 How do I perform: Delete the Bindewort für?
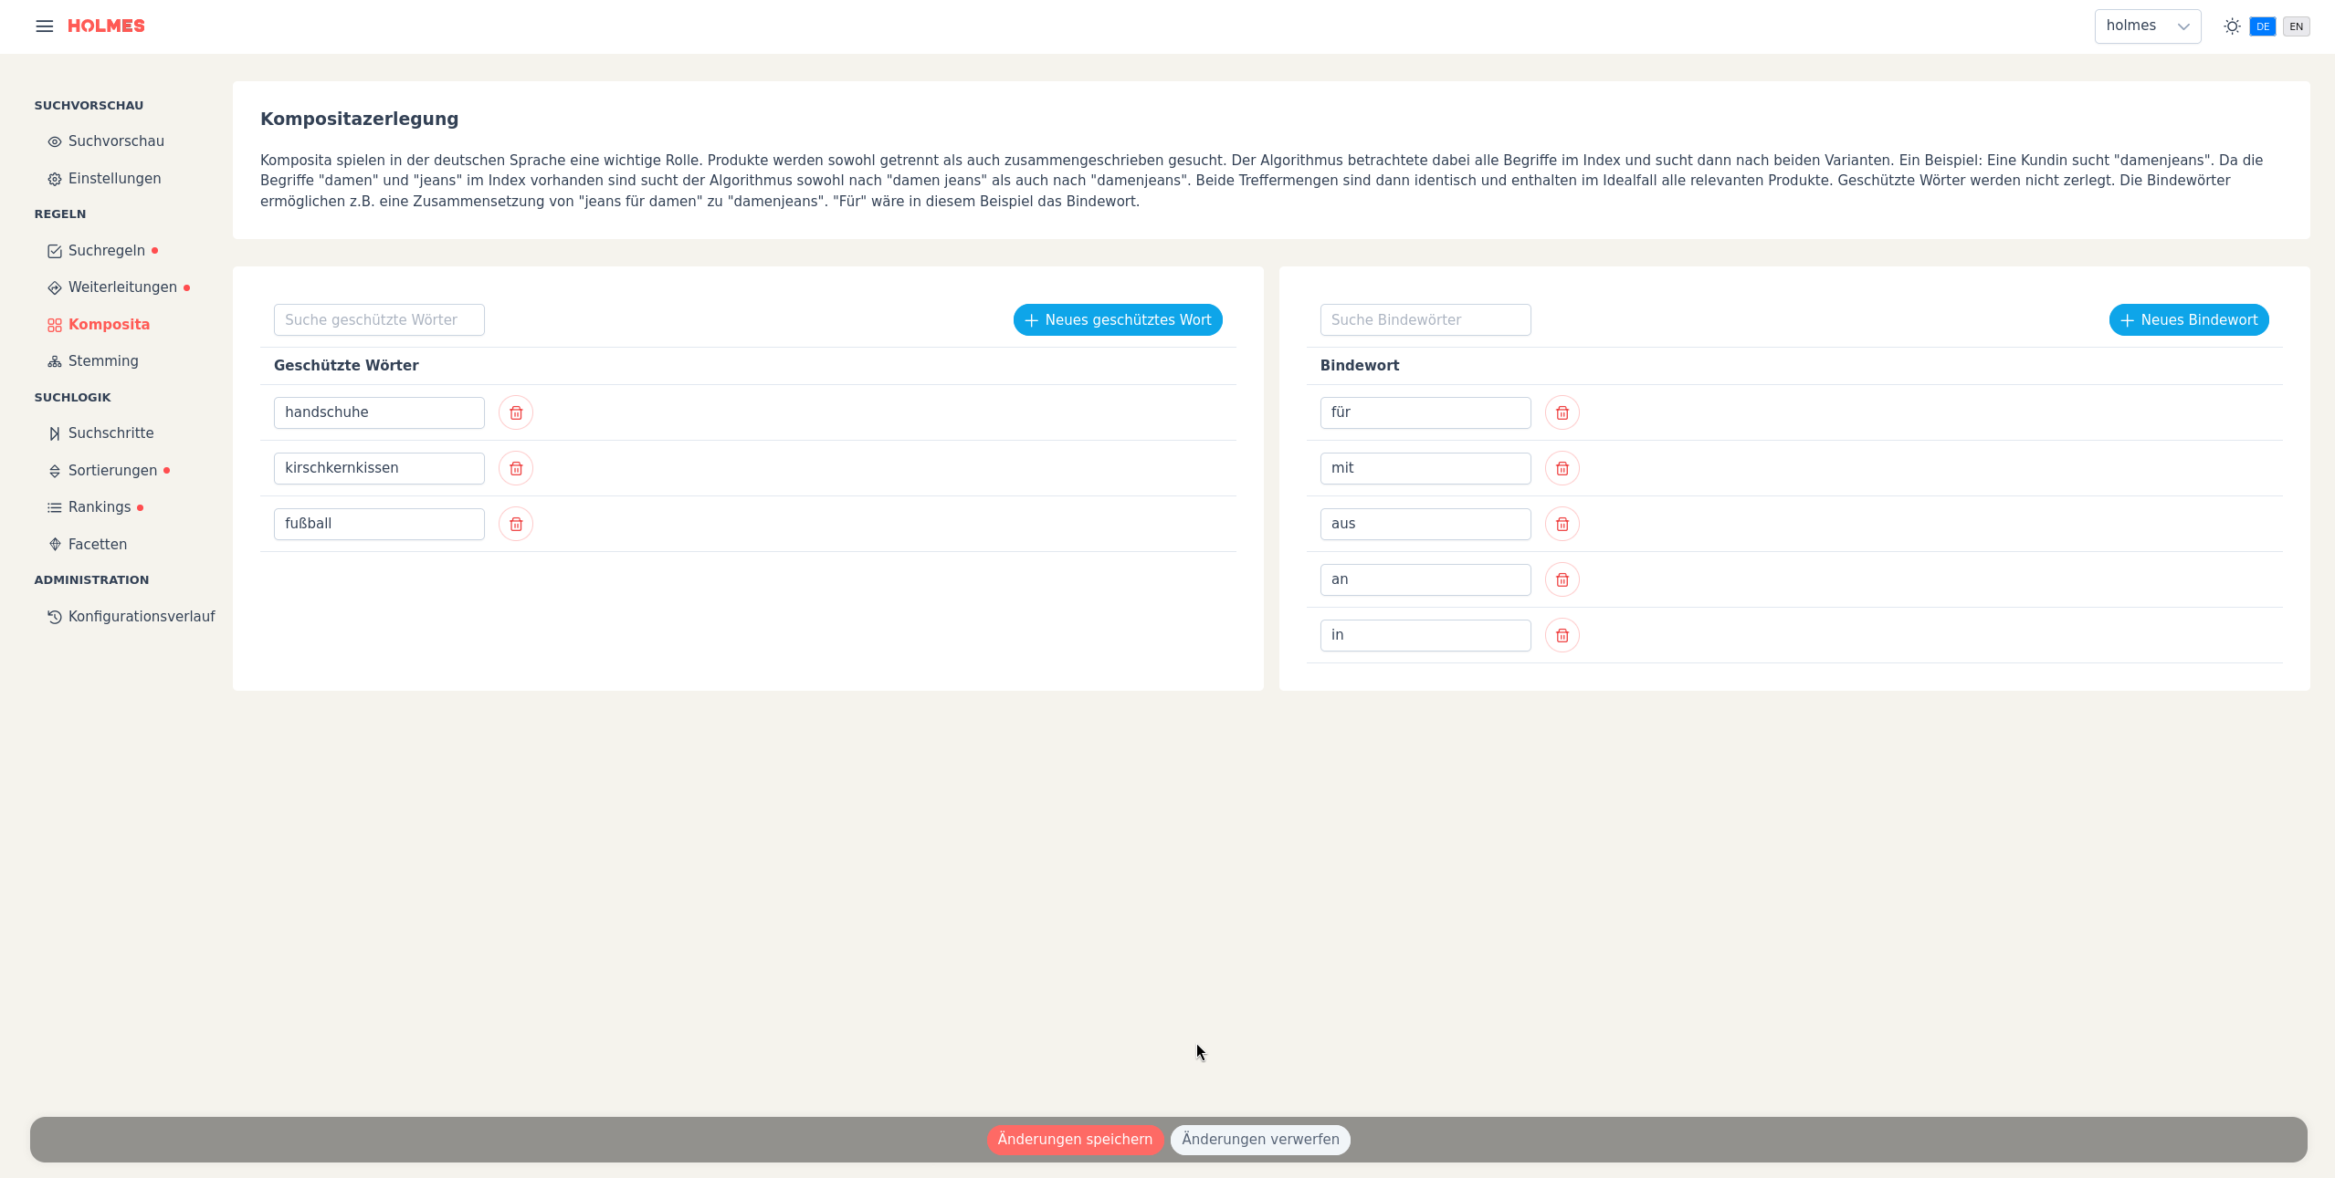(1562, 413)
